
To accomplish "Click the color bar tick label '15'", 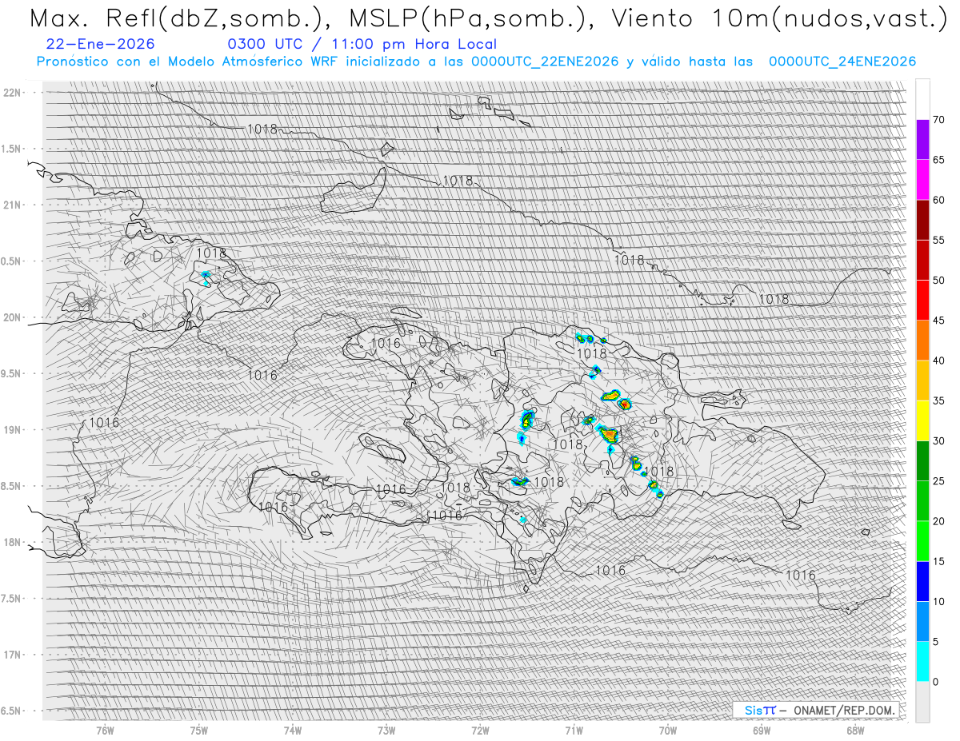I will pos(938,561).
